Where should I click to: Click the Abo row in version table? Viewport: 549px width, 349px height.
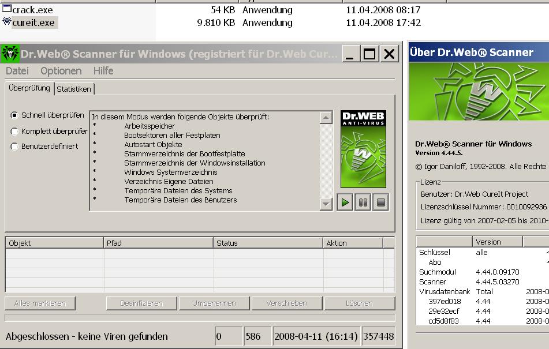pos(483,262)
